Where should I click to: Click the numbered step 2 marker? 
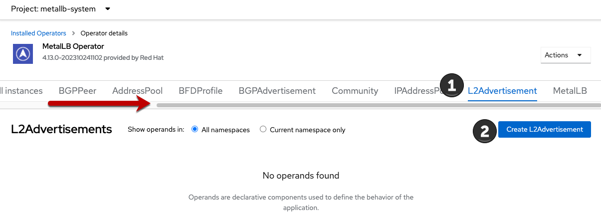pyautogui.click(x=484, y=131)
